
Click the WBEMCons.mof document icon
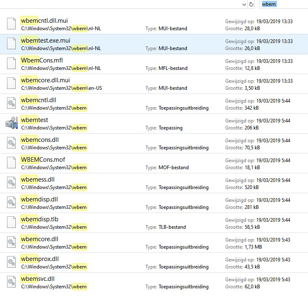pyautogui.click(x=12, y=163)
